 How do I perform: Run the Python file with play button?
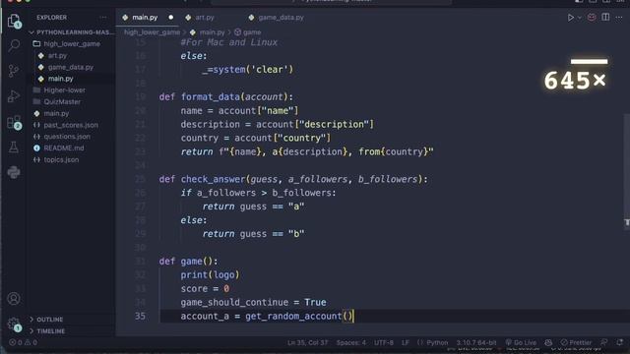[571, 18]
